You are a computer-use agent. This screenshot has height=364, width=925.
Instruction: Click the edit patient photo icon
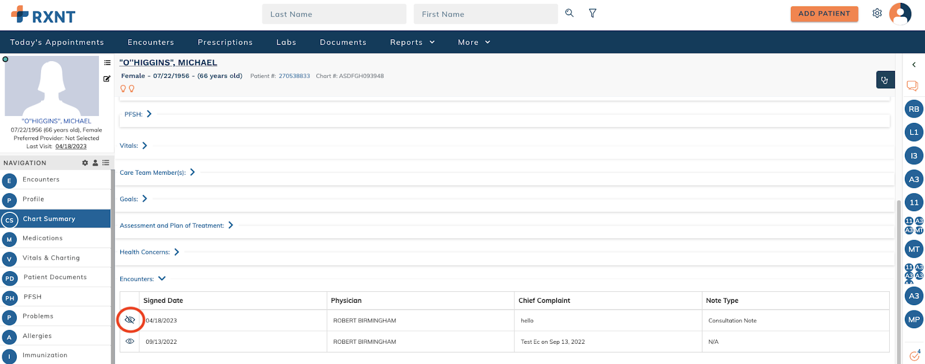pyautogui.click(x=107, y=78)
